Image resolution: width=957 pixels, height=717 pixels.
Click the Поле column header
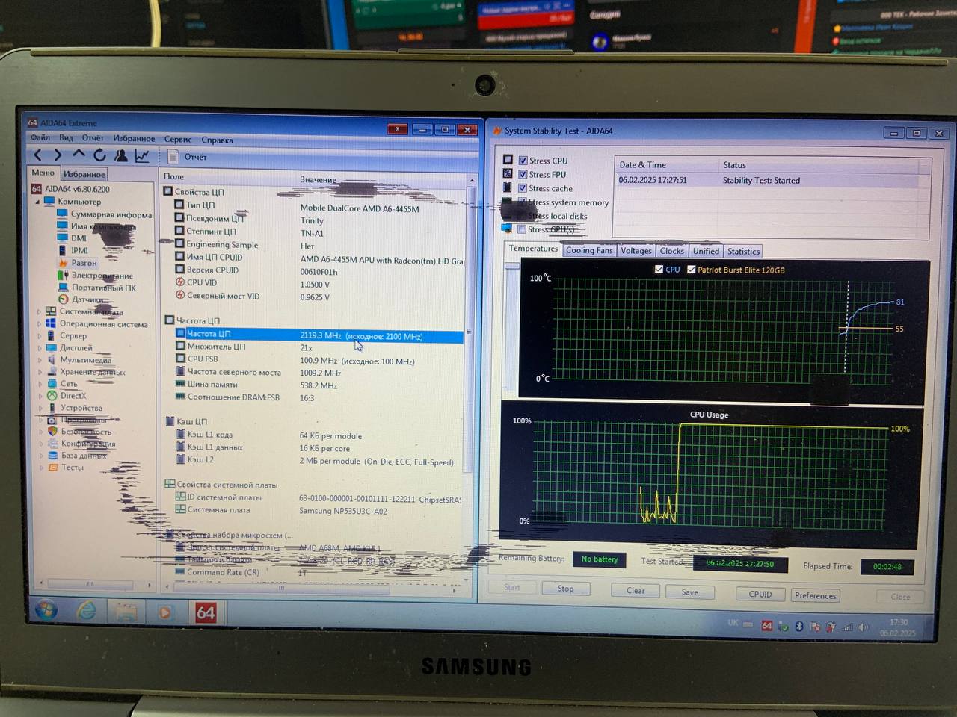pyautogui.click(x=174, y=176)
